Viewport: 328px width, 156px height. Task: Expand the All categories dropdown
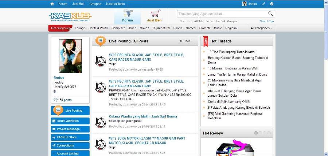point(261,28)
